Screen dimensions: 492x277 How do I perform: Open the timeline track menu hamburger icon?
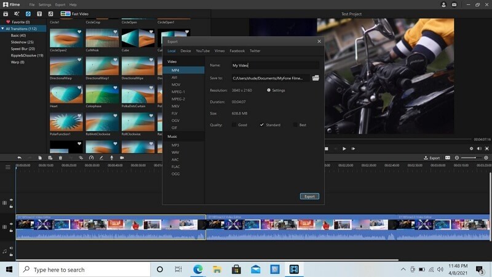(8, 167)
